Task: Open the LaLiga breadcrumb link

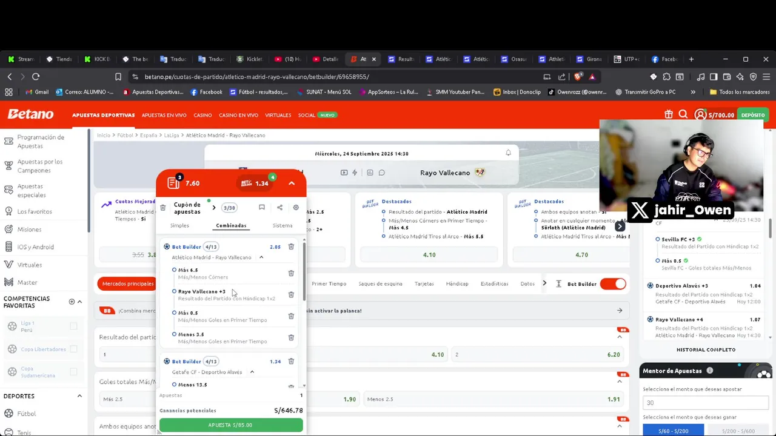Action: pos(172,135)
